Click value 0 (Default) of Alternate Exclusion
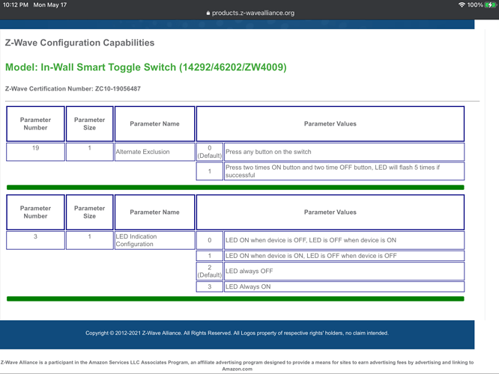Image resolution: width=499 pixels, height=374 pixels. click(209, 152)
